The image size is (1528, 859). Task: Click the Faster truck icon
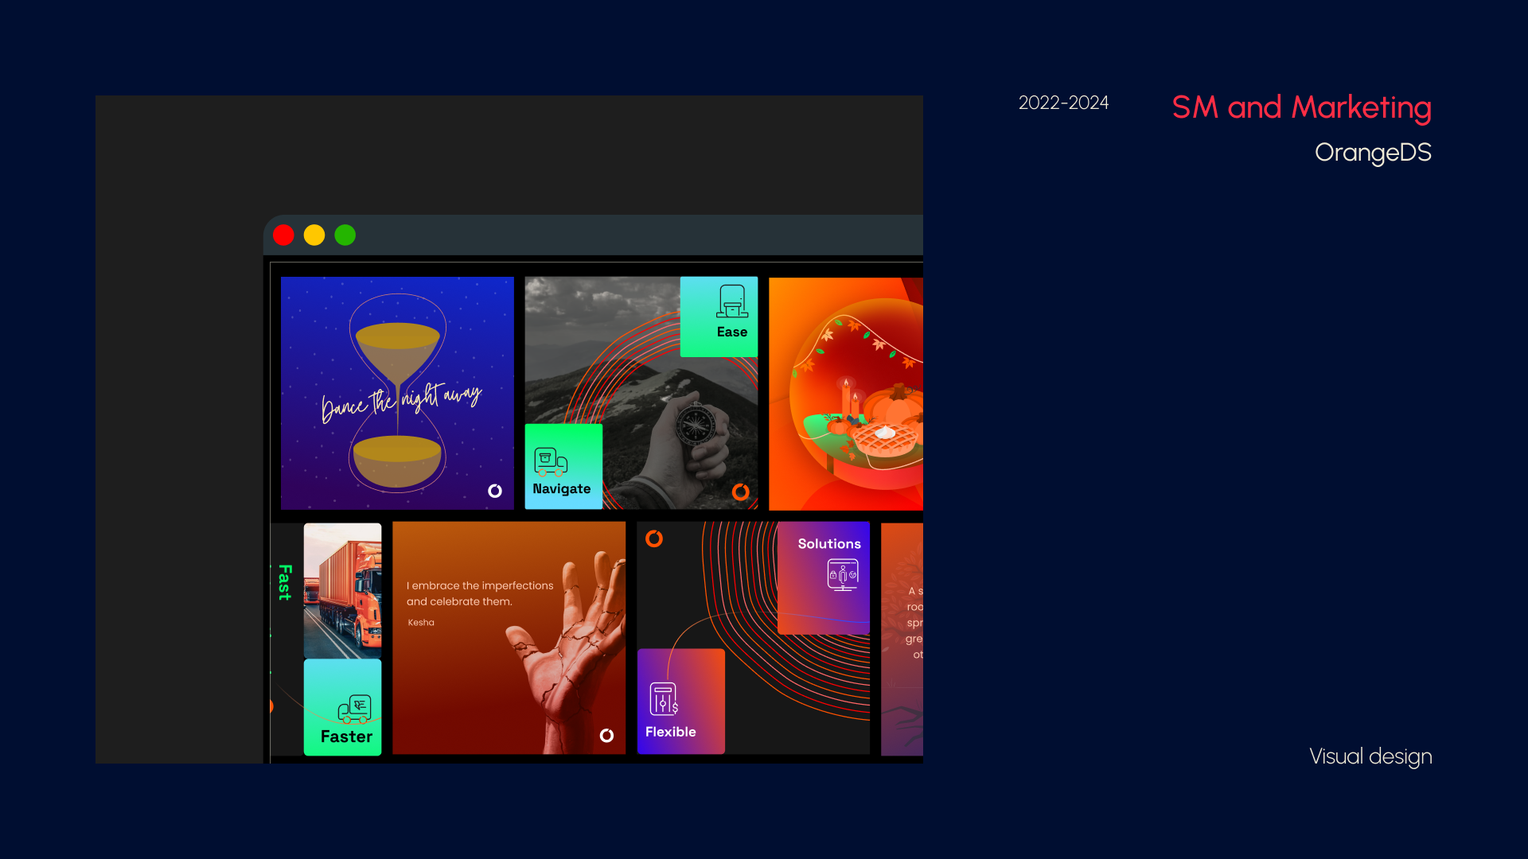(355, 709)
